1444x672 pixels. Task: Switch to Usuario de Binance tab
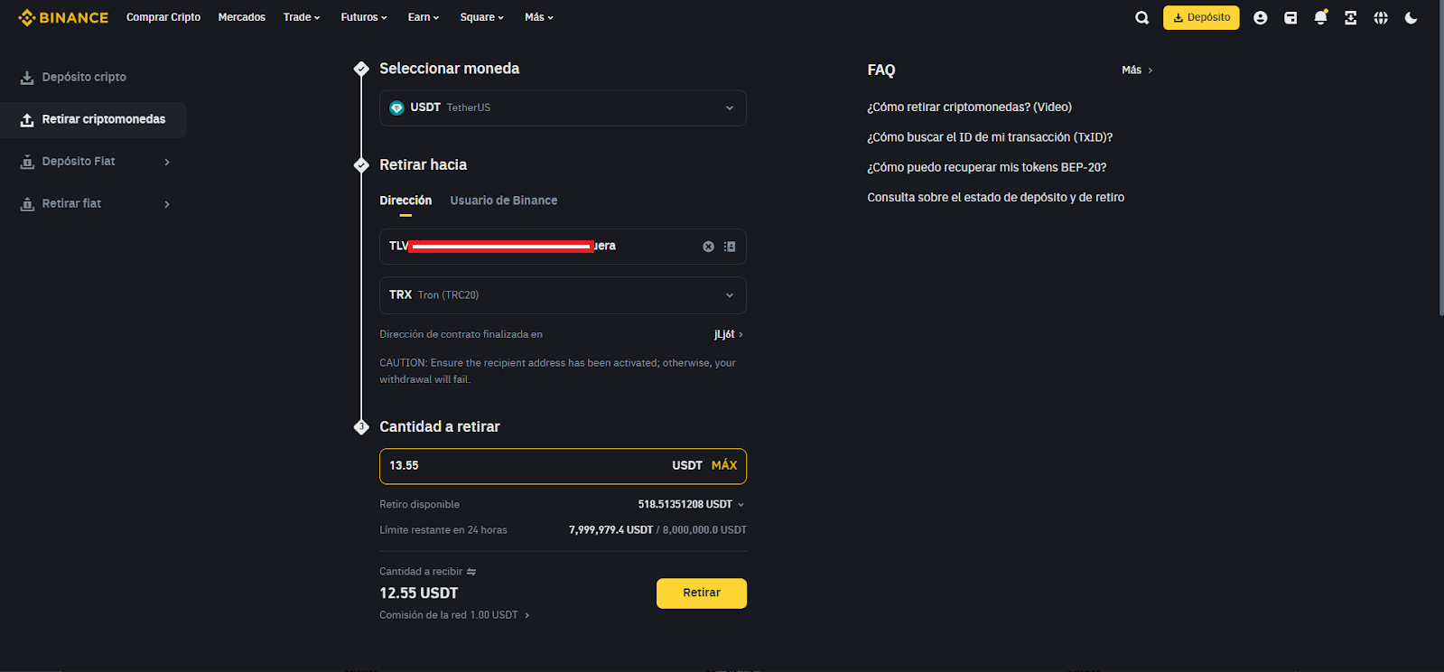tap(504, 201)
